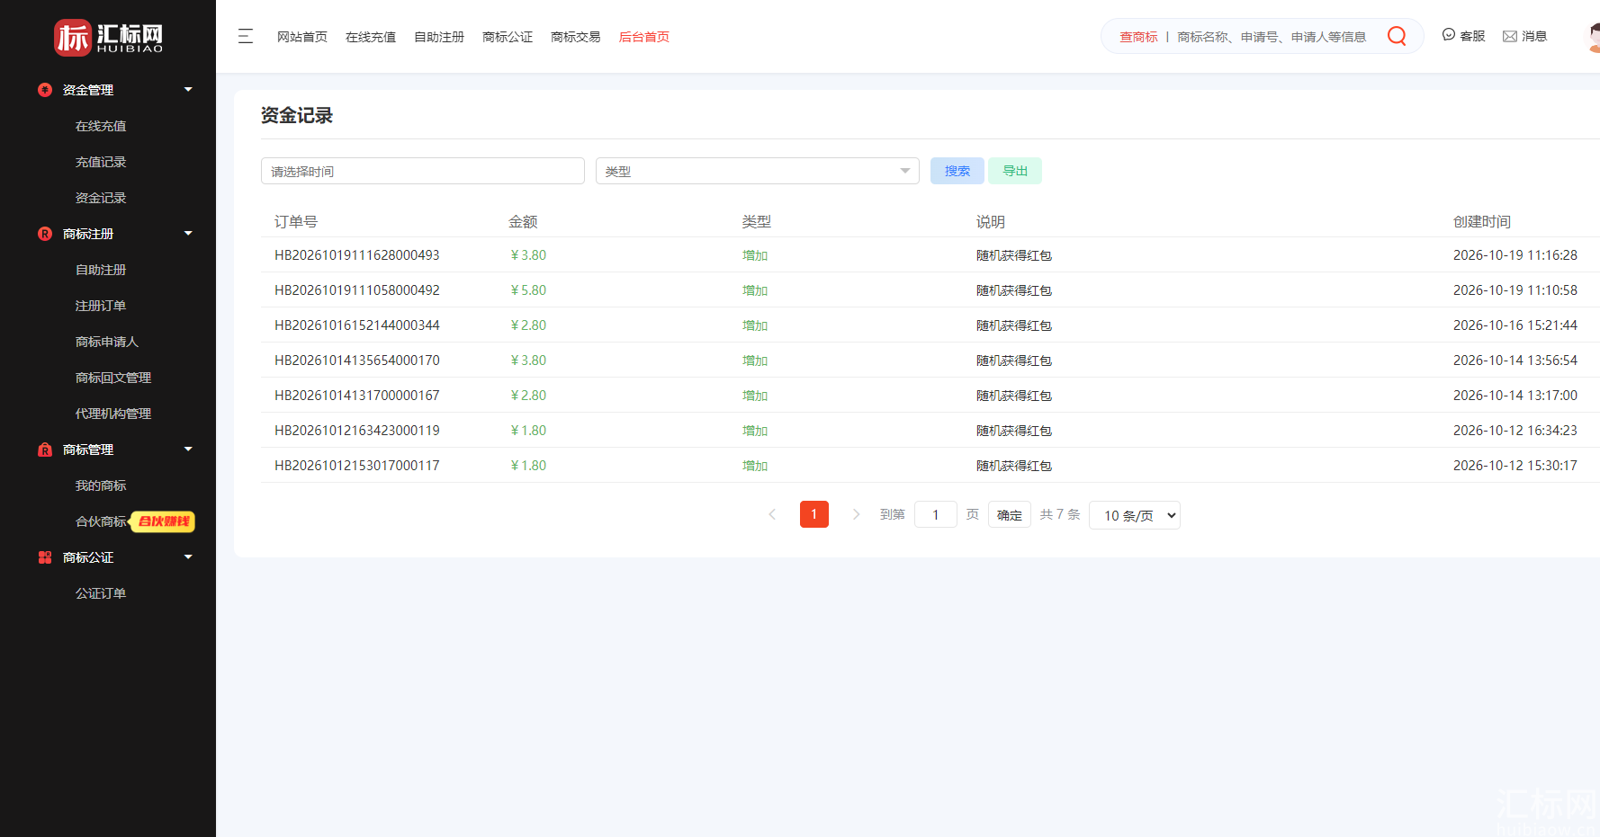This screenshot has height=837, width=1600.
Task: Click the 确定 pagination button
Action: tap(1010, 514)
